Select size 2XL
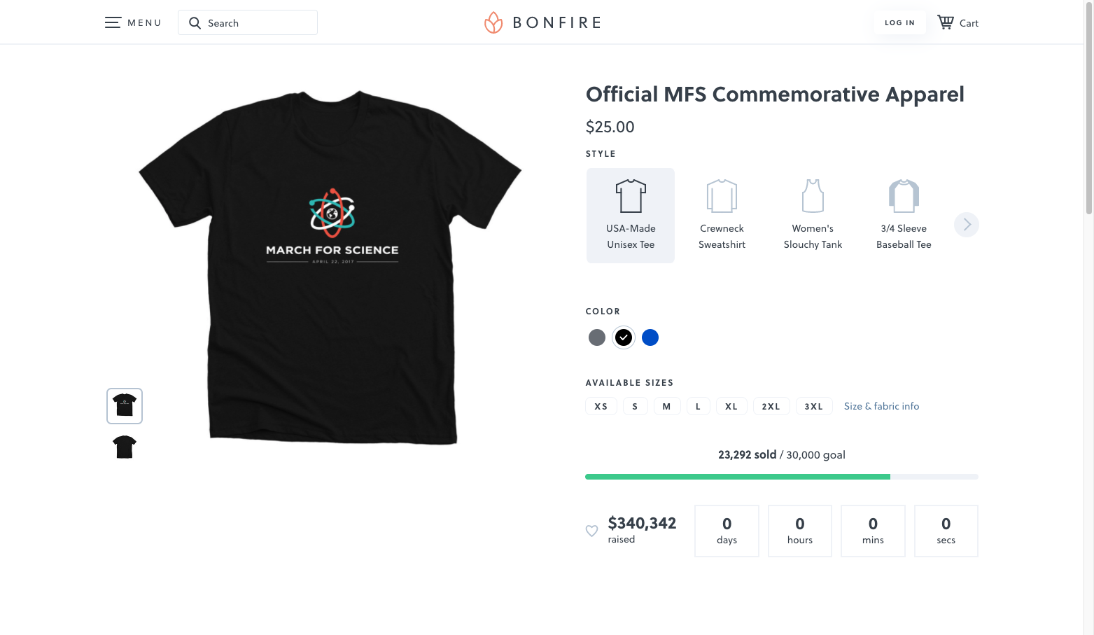 coord(771,406)
